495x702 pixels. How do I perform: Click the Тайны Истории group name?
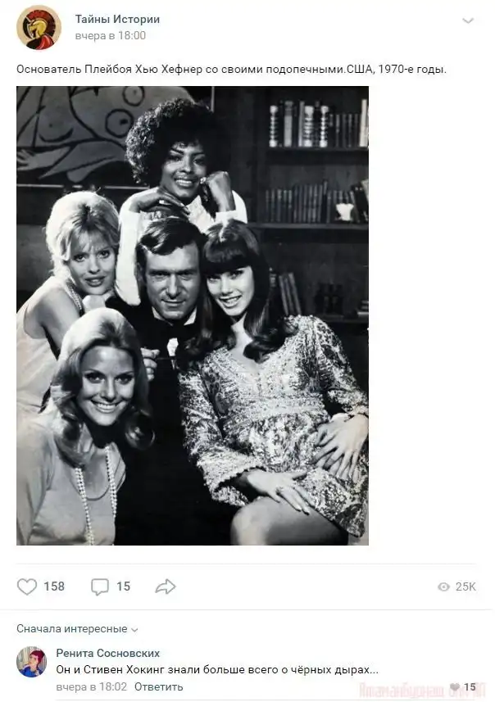click(117, 19)
